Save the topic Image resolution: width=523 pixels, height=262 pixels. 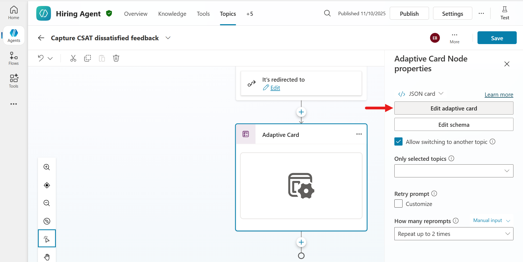coord(497,38)
